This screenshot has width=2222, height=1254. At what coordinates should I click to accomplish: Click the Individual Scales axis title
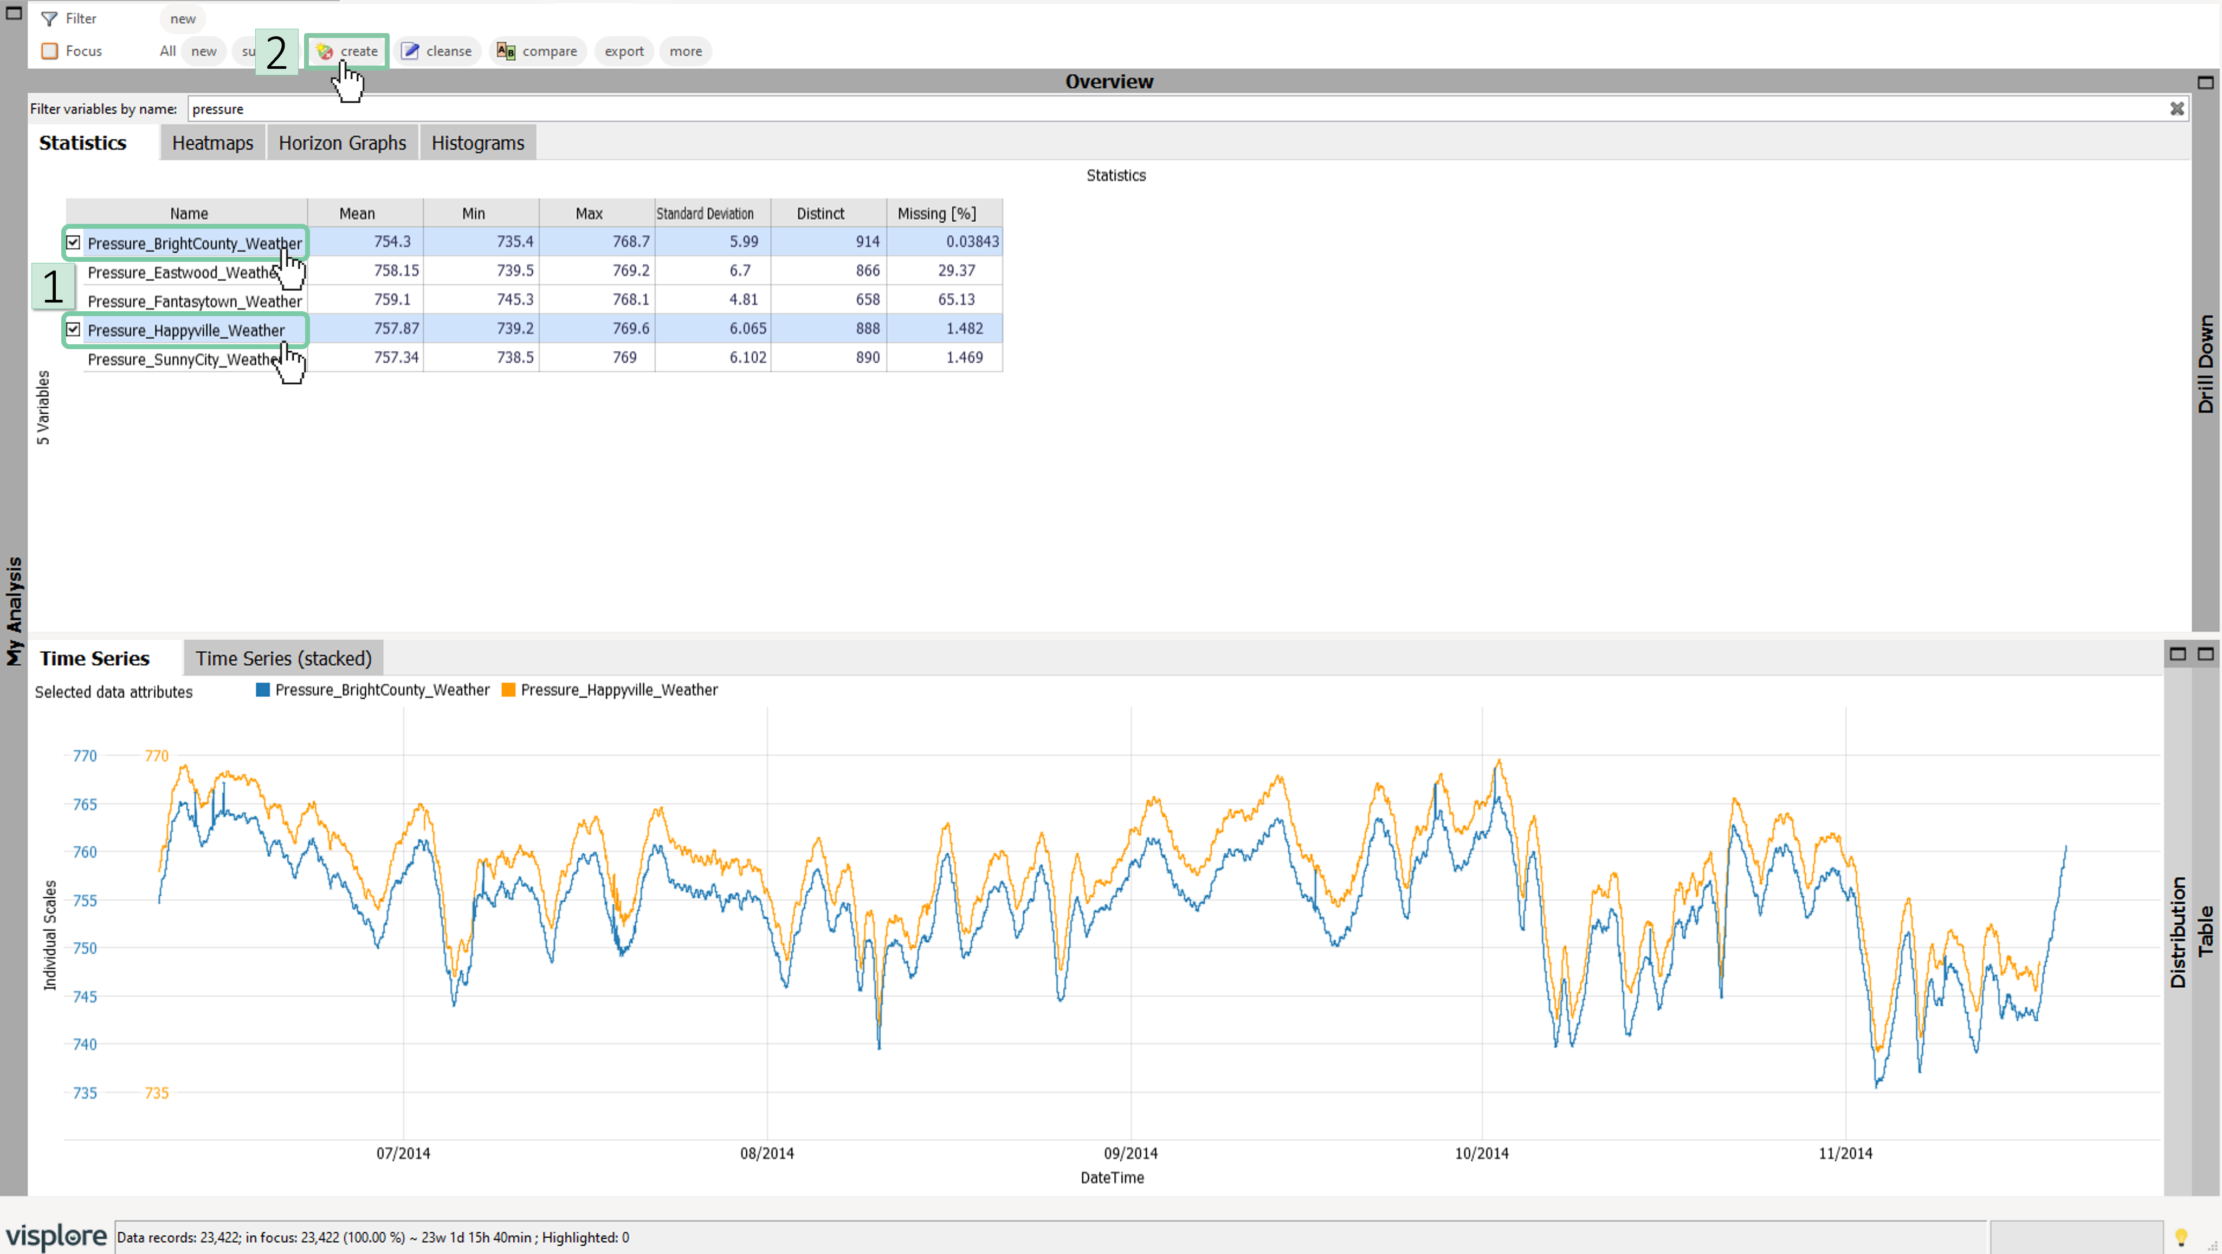tap(50, 936)
